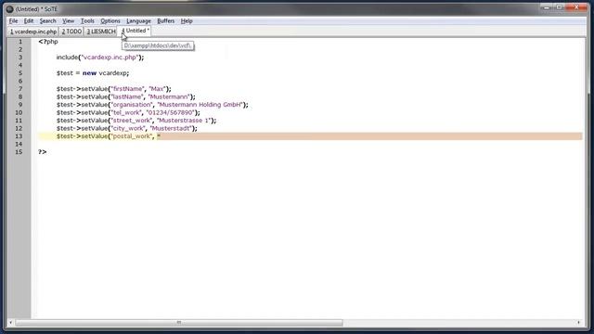Click the "01234/567890" phone string
594x334 pixels.
pyautogui.click(x=171, y=112)
